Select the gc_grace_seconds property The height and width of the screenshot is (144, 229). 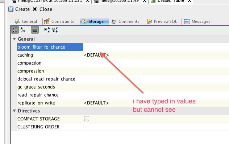(50, 87)
